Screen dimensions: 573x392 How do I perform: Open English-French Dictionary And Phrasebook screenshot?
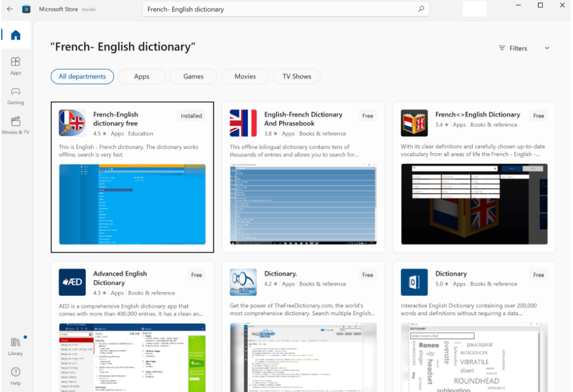click(x=303, y=204)
